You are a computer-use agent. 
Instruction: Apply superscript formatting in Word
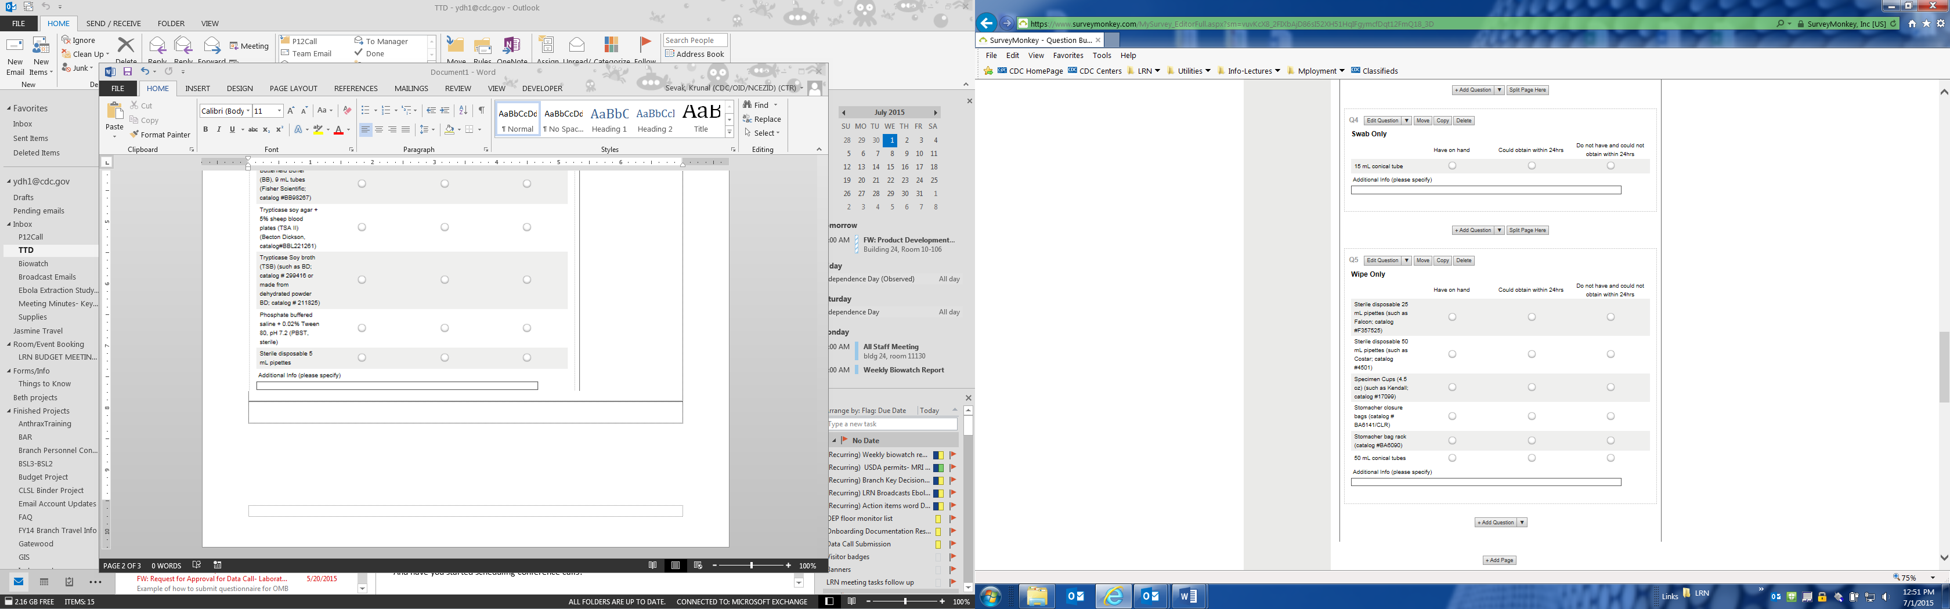coord(279,130)
